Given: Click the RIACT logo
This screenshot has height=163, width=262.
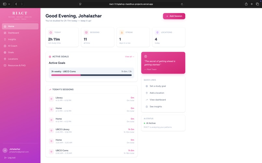Looking at the screenshot, I should (x=20, y=13).
